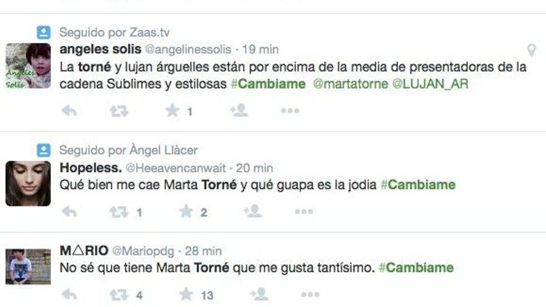Reply to the M△RIO tweet

tap(69, 295)
